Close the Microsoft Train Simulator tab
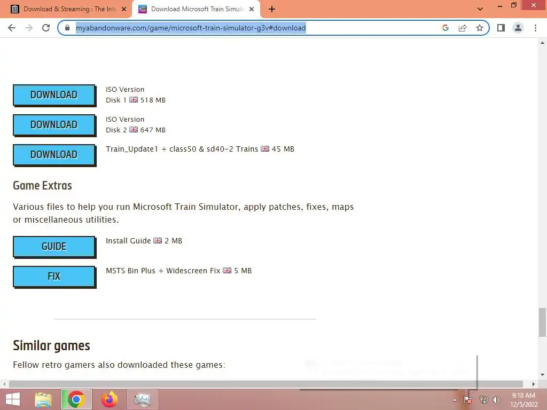Image resolution: width=547 pixels, height=410 pixels. click(252, 10)
